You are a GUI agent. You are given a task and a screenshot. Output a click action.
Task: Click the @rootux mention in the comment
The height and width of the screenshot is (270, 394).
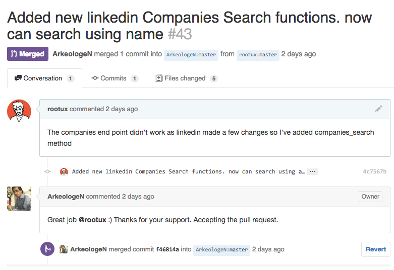coord(92,220)
